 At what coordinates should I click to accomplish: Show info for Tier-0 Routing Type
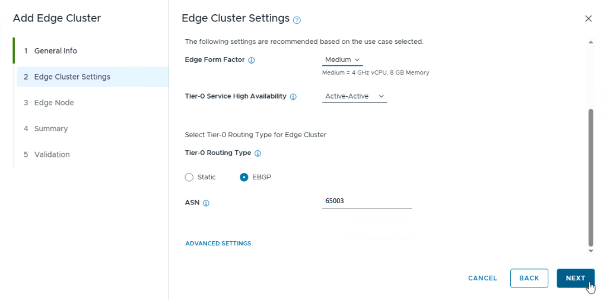click(x=258, y=153)
